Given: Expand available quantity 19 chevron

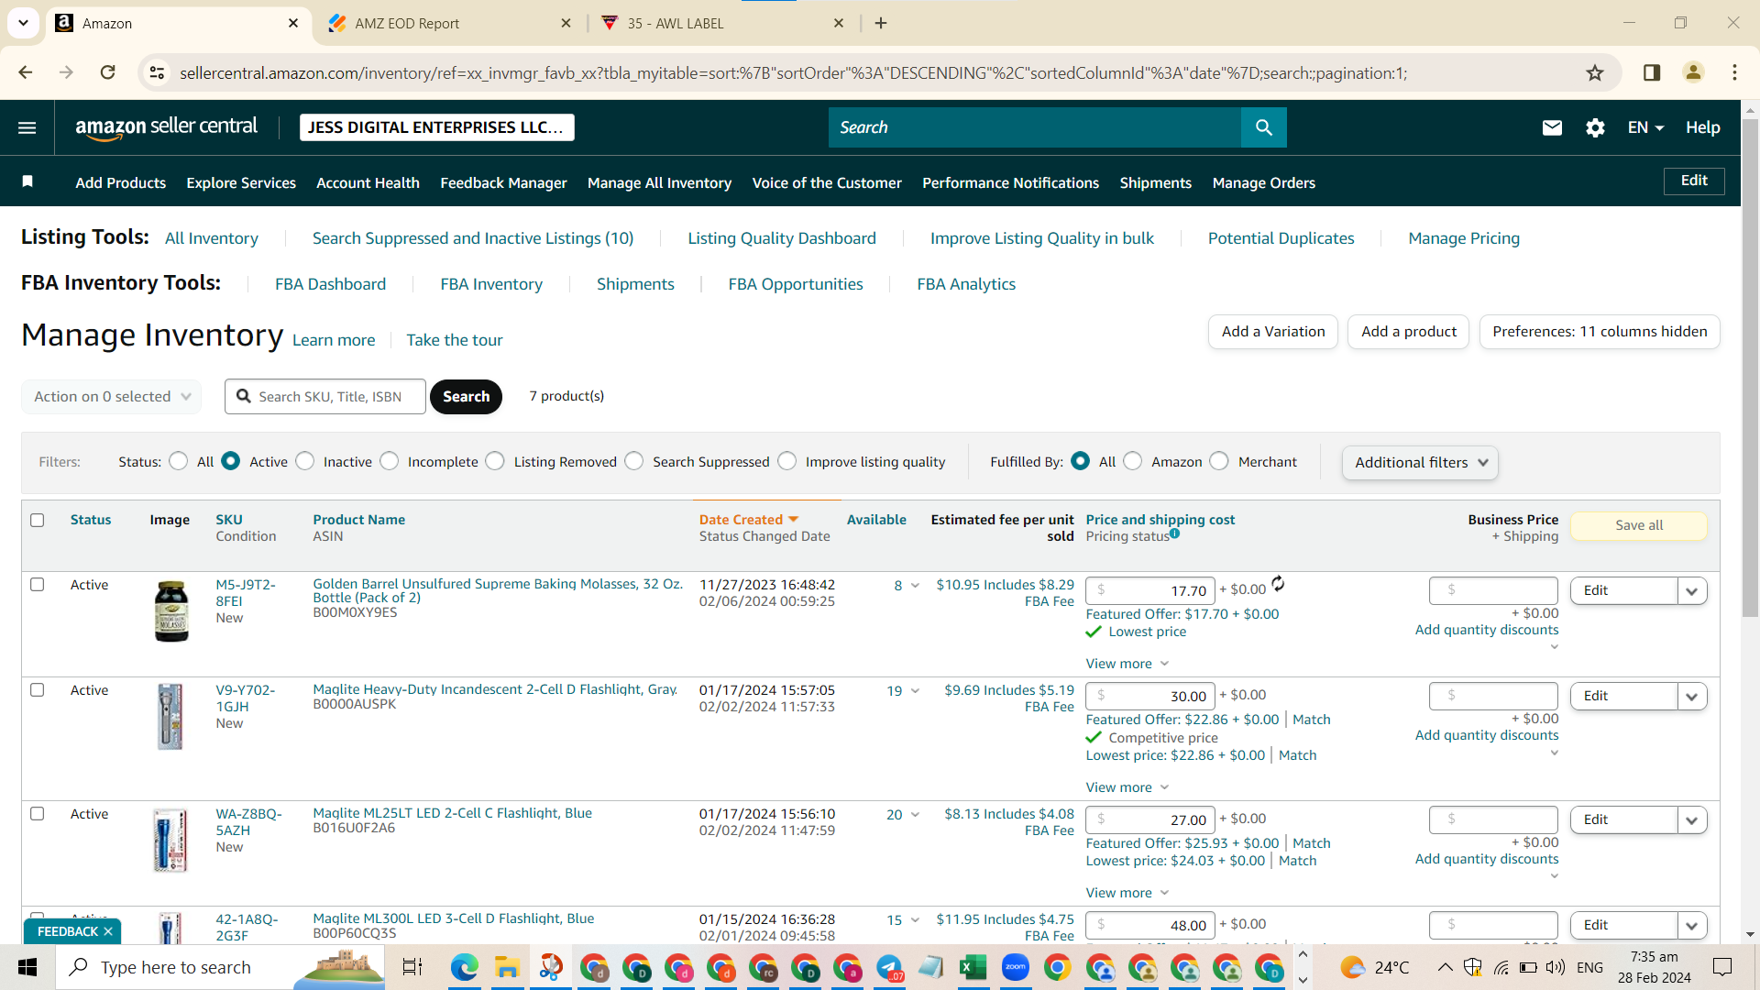Looking at the screenshot, I should (x=915, y=691).
